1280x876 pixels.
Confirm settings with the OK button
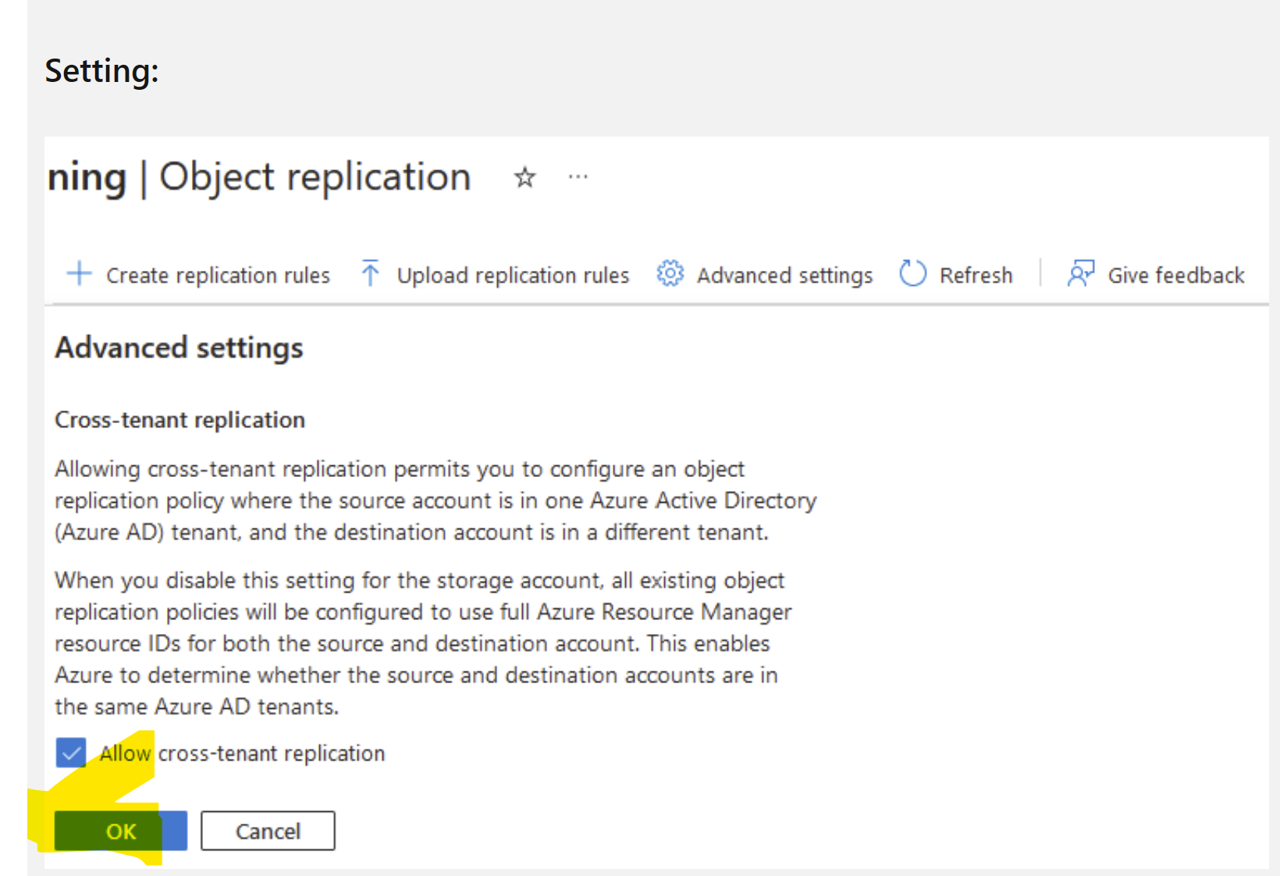(x=121, y=831)
